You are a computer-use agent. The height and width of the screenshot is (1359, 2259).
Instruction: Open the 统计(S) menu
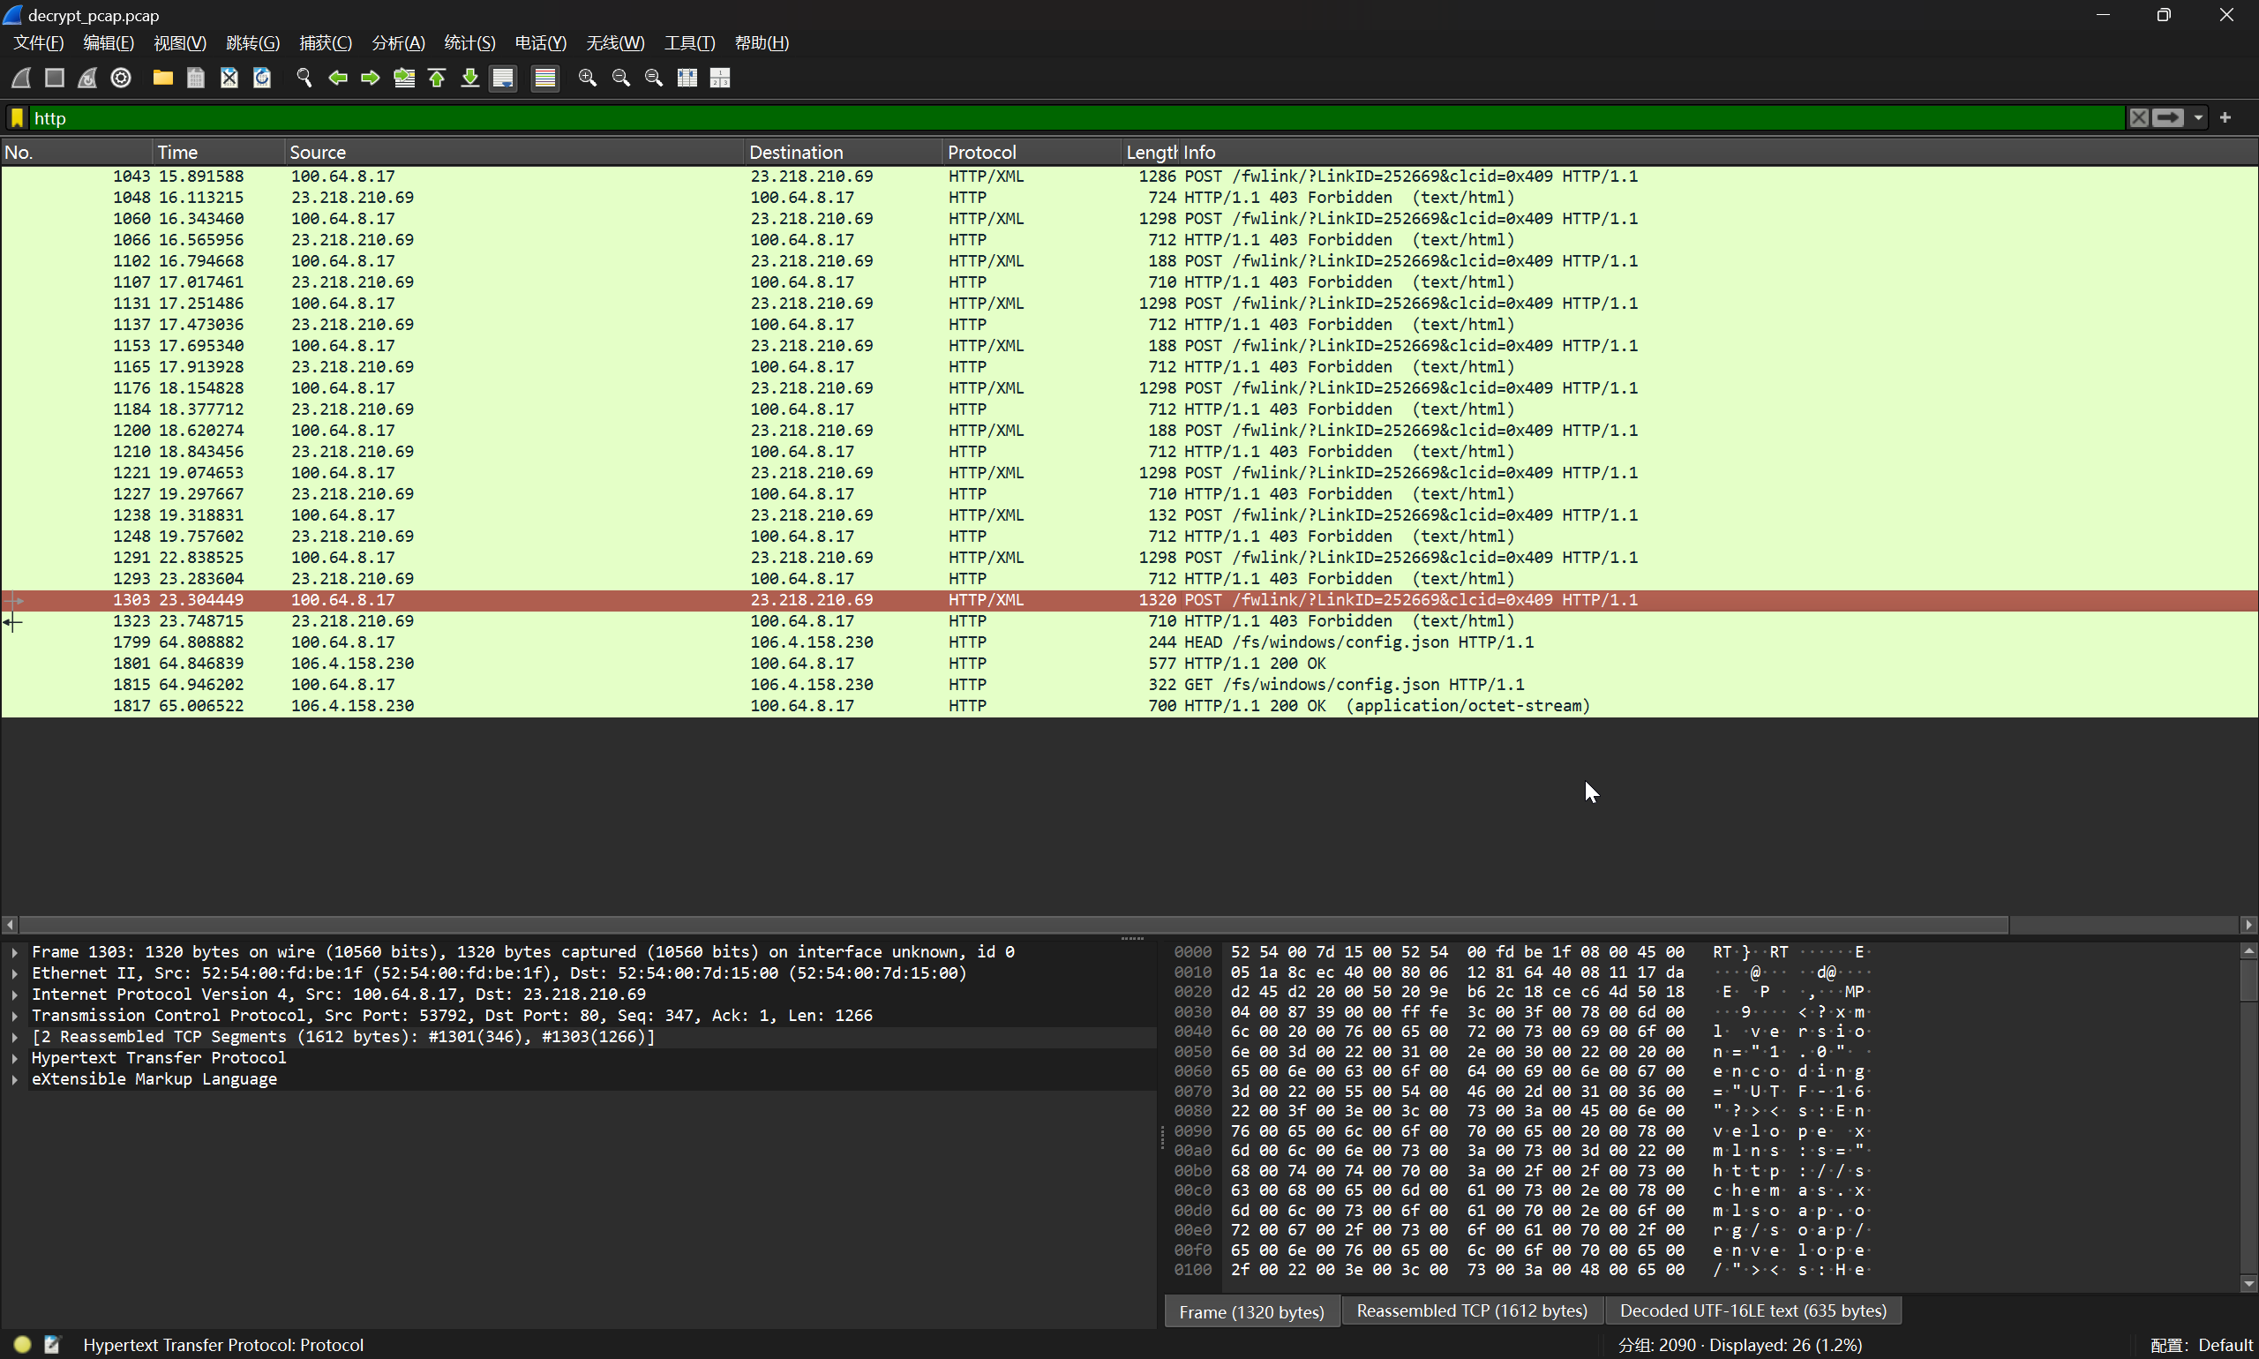click(469, 43)
